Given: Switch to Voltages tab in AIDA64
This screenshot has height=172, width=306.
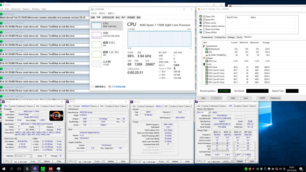Looking at the screenshot, I should point(231,37).
